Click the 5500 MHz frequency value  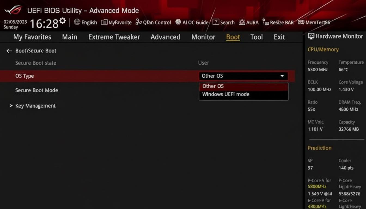[318, 70]
